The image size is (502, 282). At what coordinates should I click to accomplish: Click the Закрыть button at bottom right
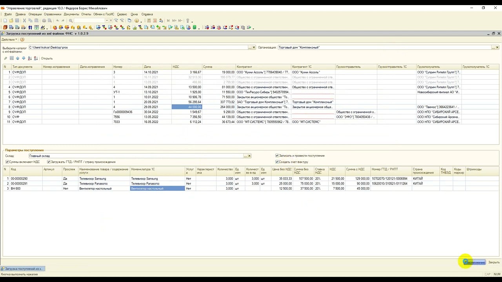coord(494,262)
